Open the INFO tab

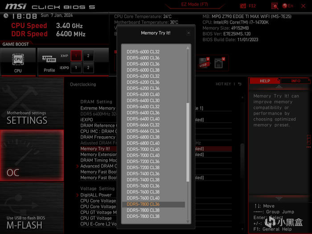(x=296, y=81)
